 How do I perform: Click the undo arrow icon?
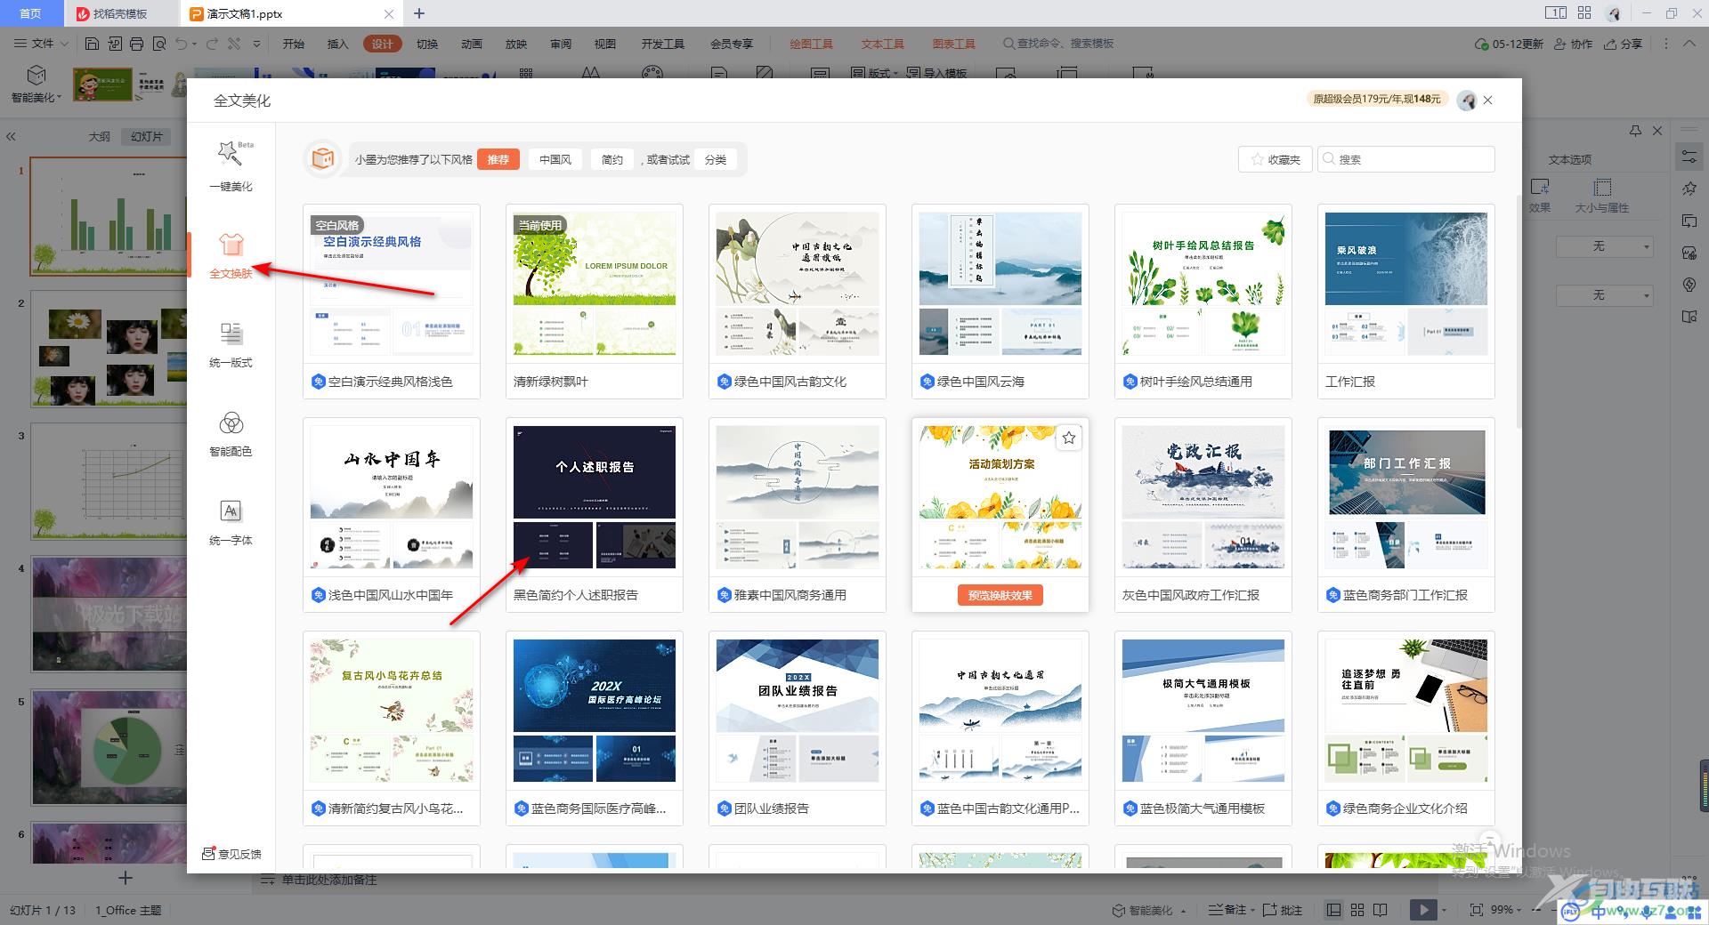pyautogui.click(x=182, y=44)
